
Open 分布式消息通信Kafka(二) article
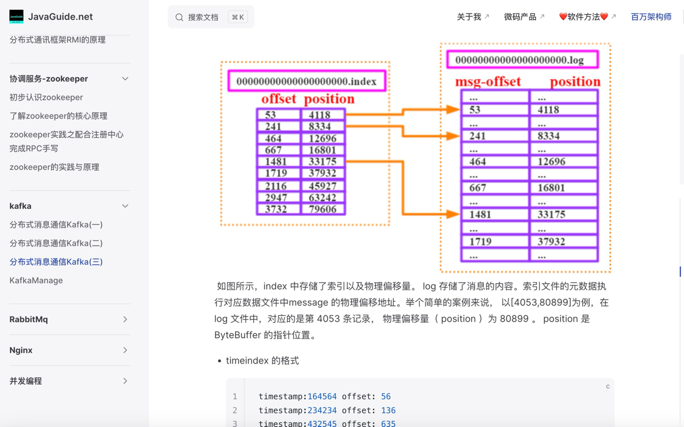click(x=56, y=243)
